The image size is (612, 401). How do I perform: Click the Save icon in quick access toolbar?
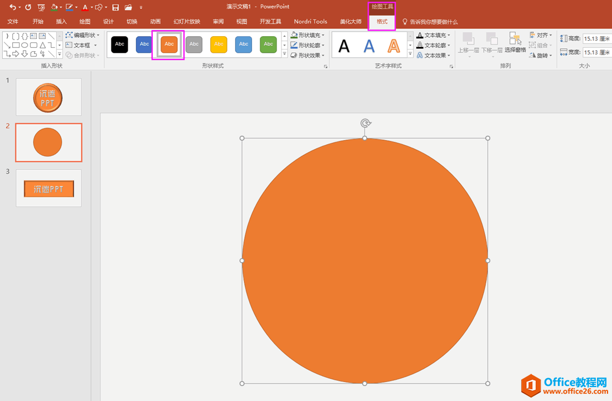pyautogui.click(x=115, y=7)
